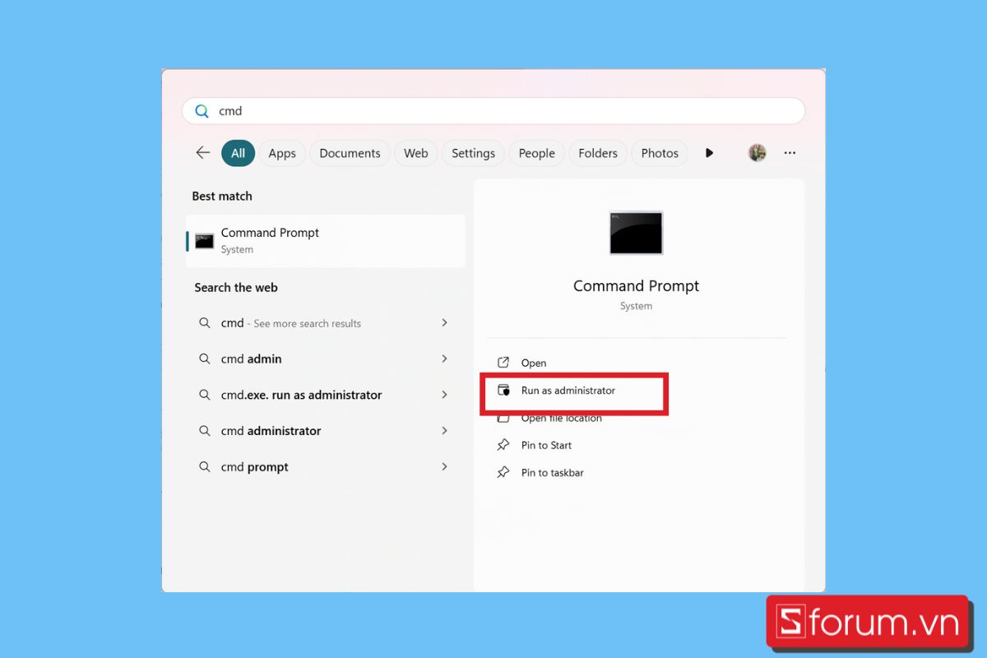Open the ellipsis options menu
Viewport: 987px width, 658px height.
tap(790, 152)
